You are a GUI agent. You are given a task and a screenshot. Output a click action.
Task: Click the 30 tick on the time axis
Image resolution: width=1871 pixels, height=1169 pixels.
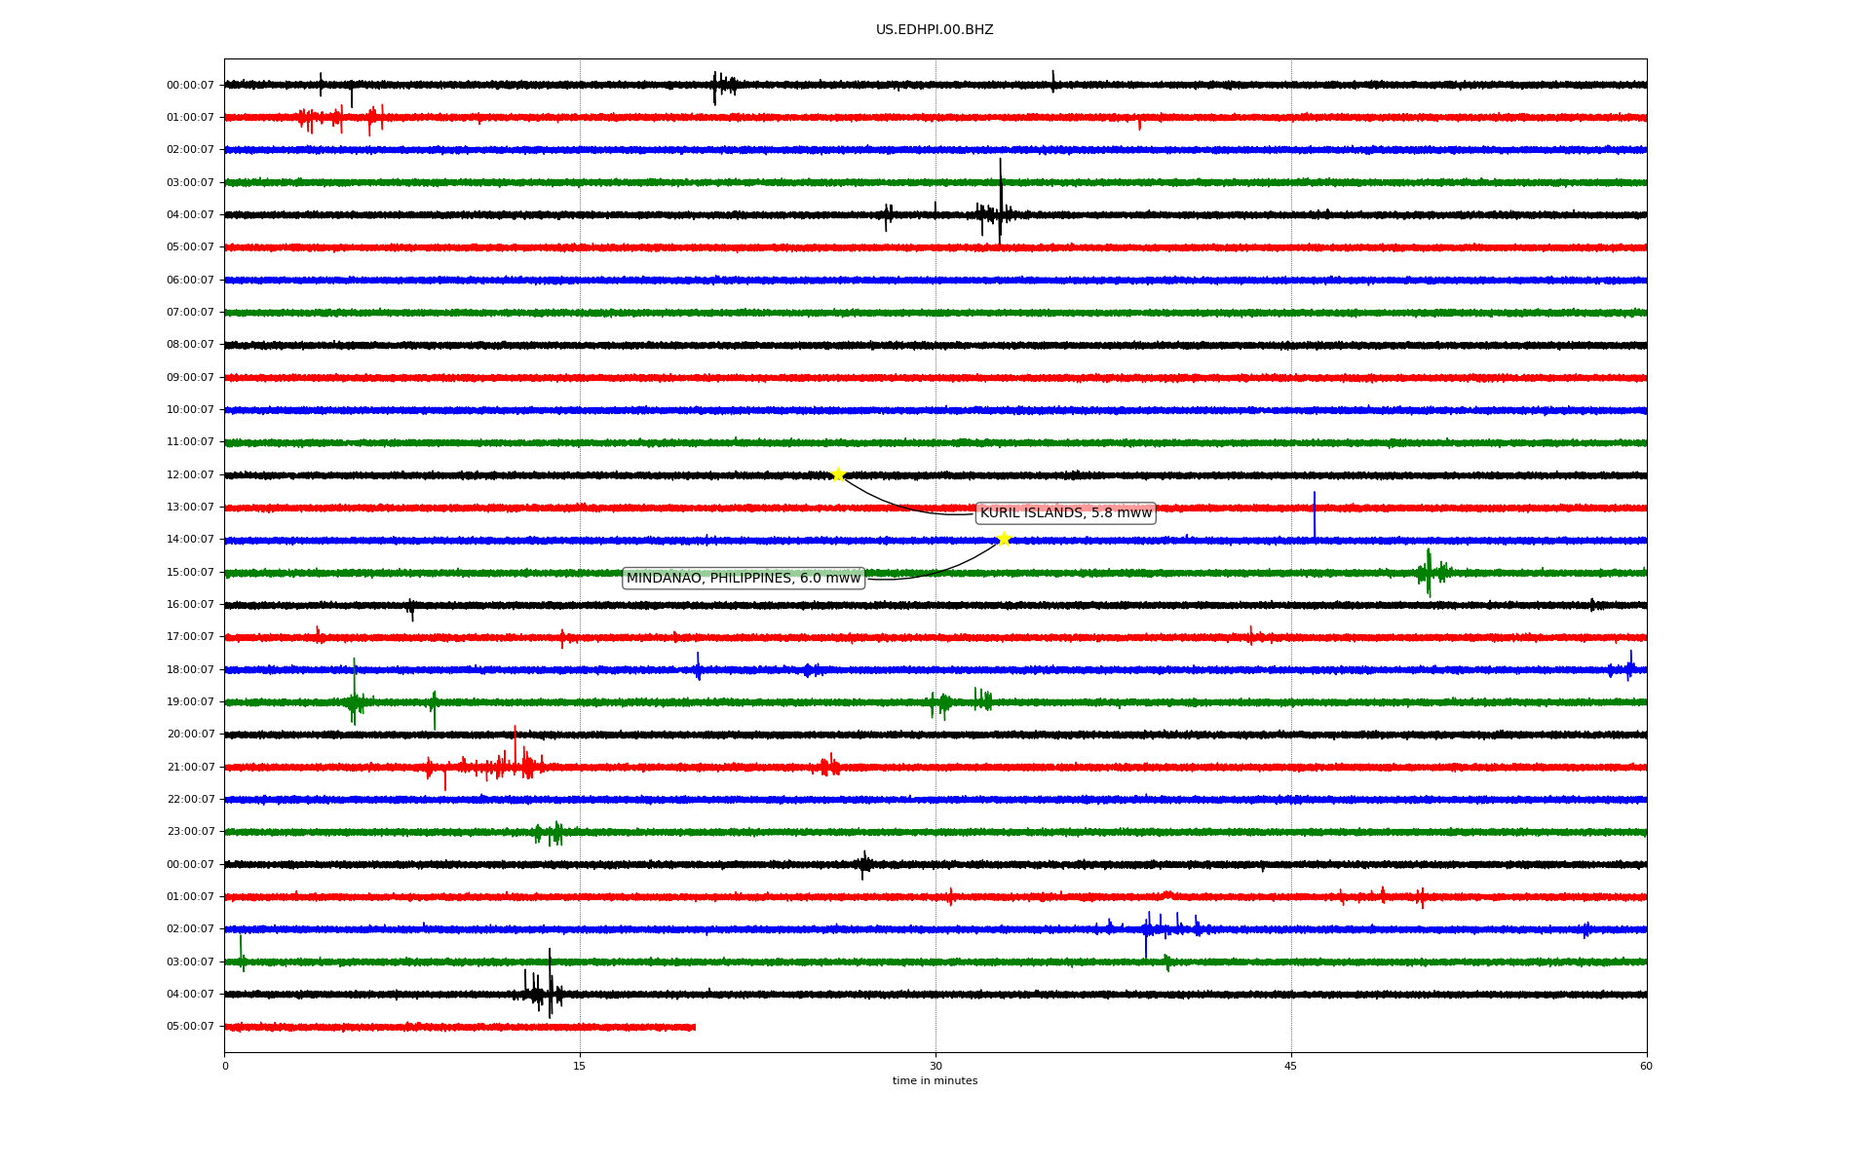935,1066
